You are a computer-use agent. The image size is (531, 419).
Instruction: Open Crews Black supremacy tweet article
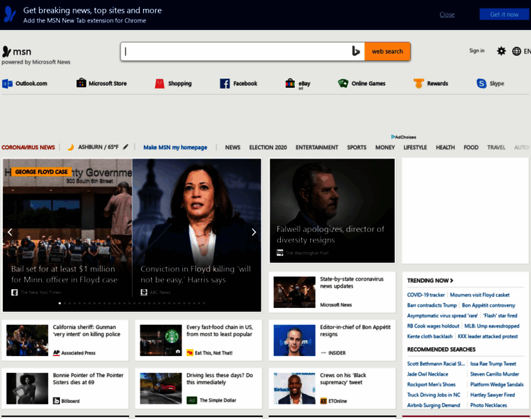[332, 388]
